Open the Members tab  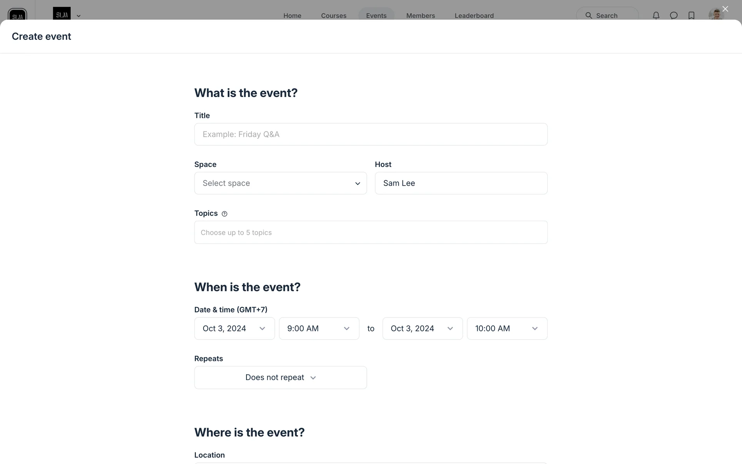[x=420, y=15]
